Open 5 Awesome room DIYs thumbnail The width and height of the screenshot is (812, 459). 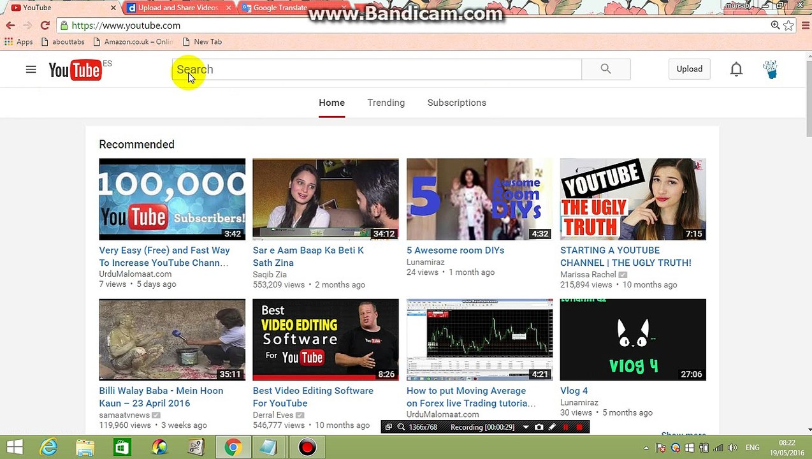coord(479,199)
